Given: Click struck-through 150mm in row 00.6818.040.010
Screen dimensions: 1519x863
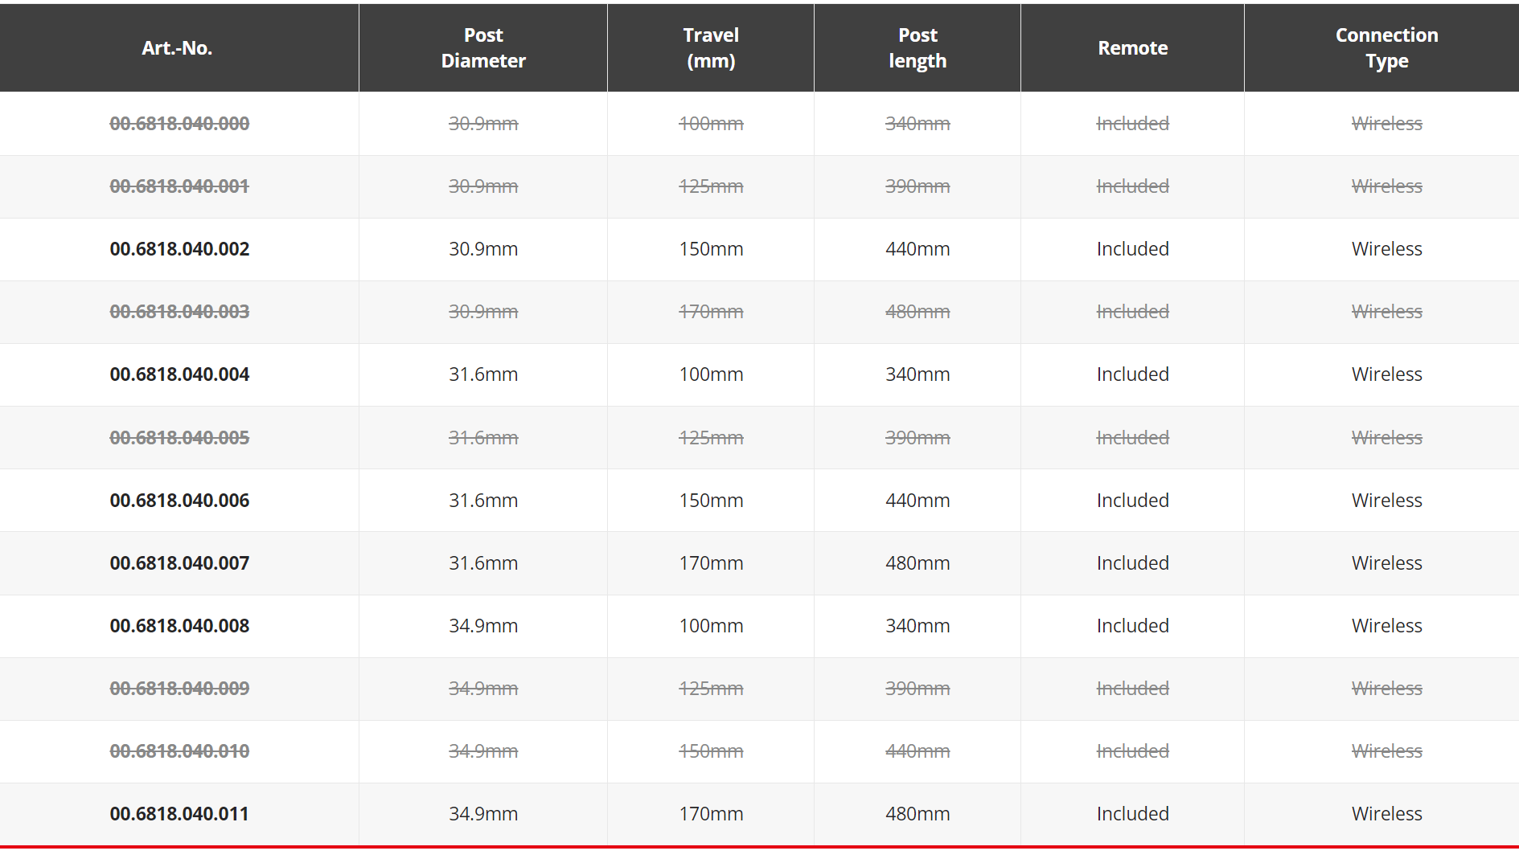Looking at the screenshot, I should 711,751.
